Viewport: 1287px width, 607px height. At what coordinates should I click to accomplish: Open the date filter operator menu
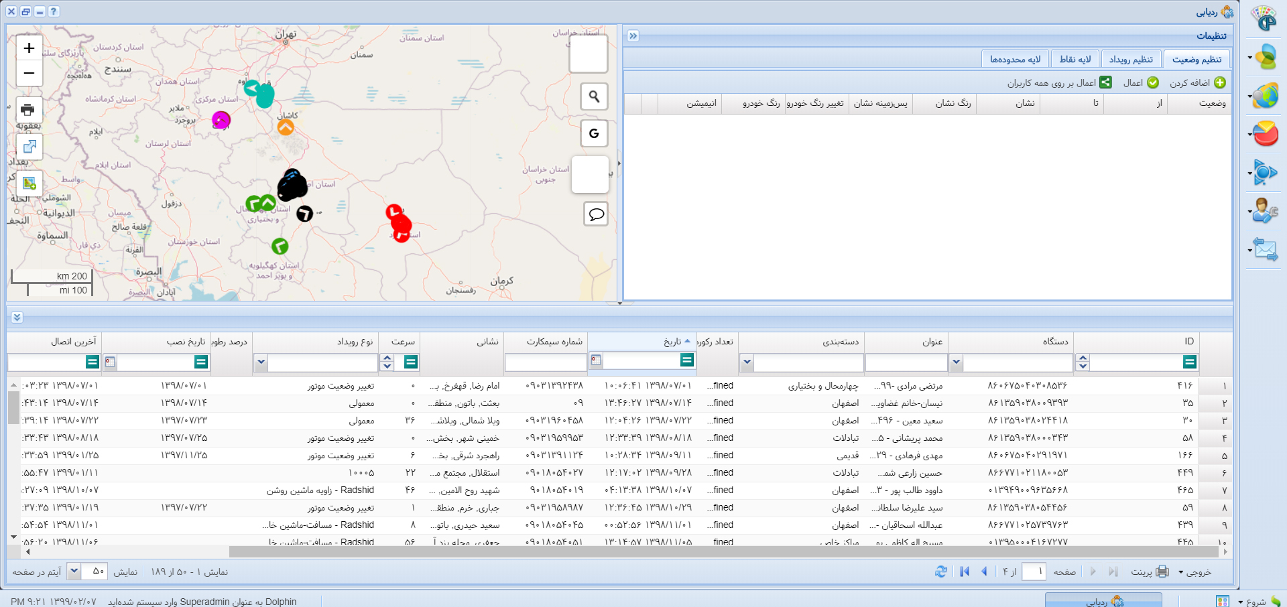687,360
